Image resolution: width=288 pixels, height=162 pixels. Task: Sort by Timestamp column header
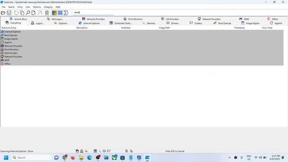click(239, 28)
